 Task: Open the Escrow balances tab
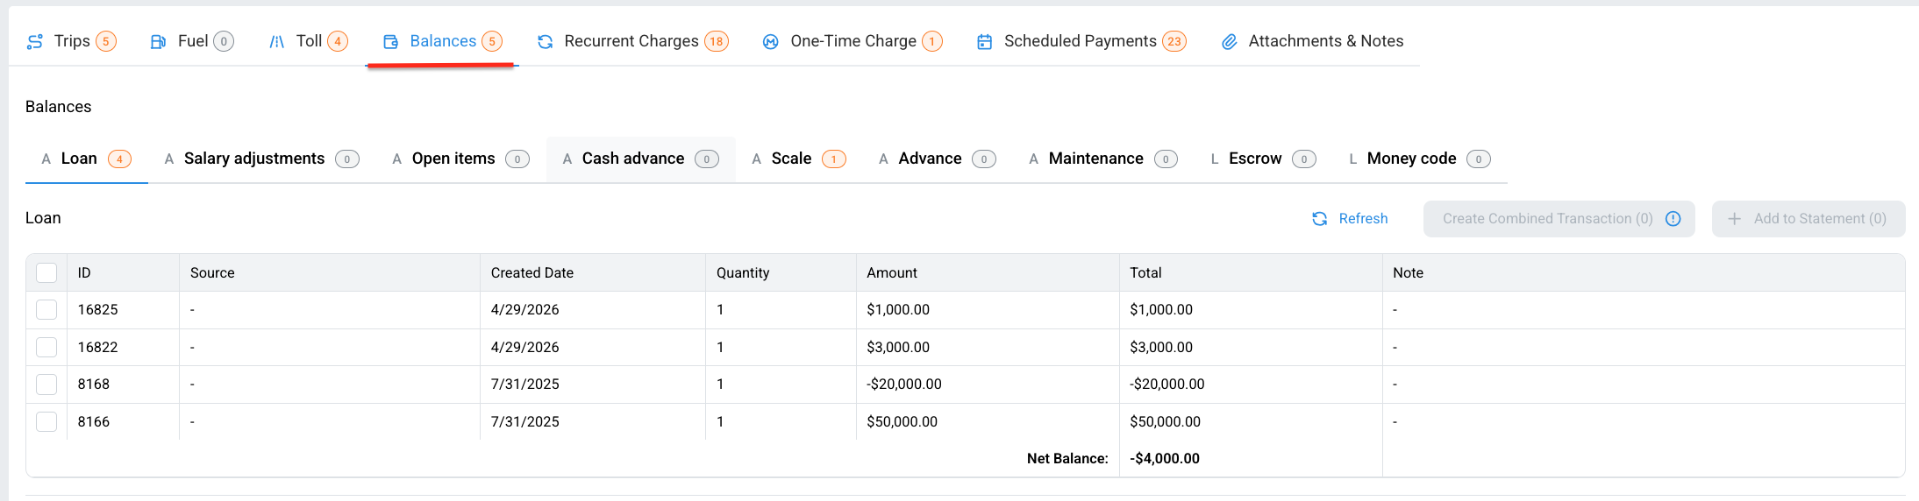point(1263,159)
